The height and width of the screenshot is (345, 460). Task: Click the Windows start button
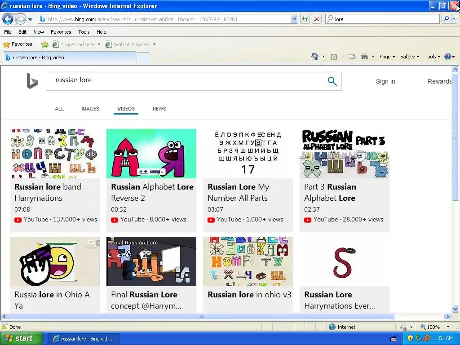tap(21, 339)
